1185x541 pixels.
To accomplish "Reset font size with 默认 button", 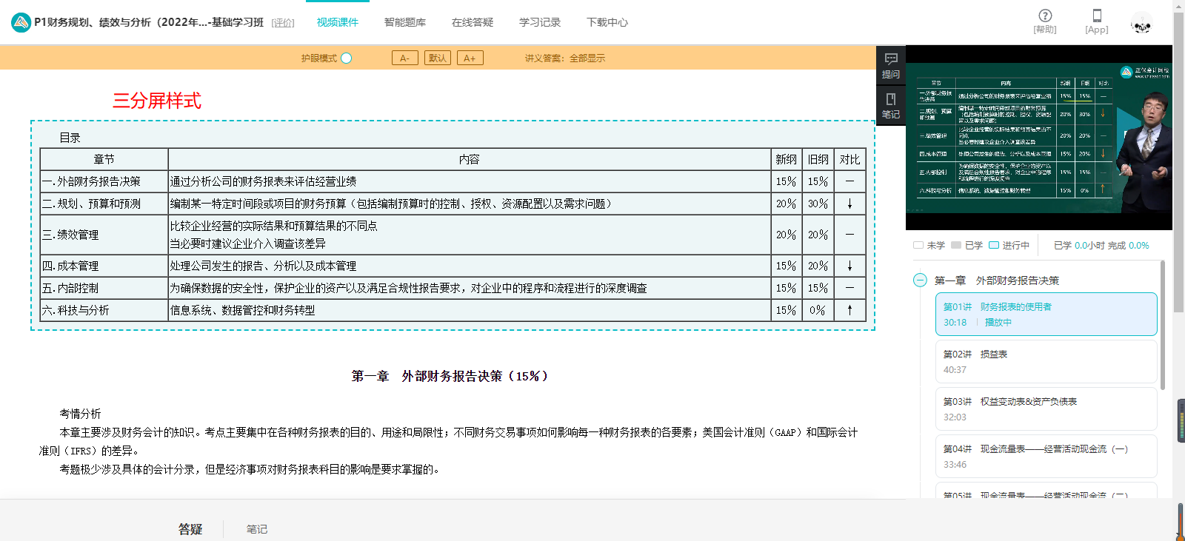I will 438,58.
